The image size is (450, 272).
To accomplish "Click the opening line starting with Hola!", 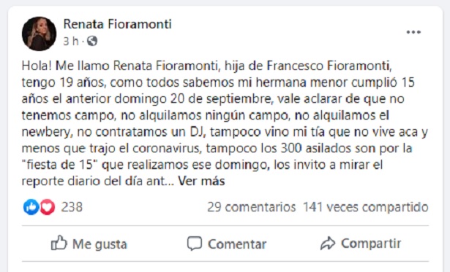I will (206, 66).
